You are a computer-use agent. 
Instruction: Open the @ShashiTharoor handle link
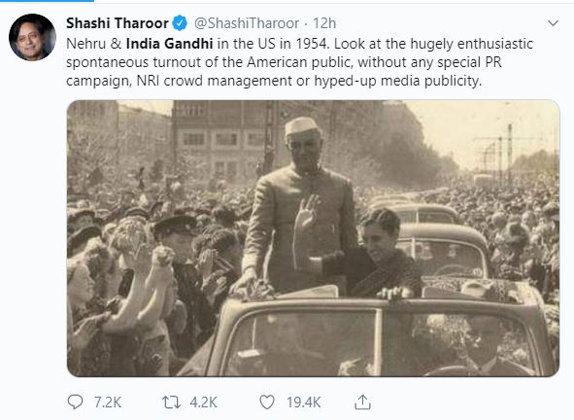point(247,23)
